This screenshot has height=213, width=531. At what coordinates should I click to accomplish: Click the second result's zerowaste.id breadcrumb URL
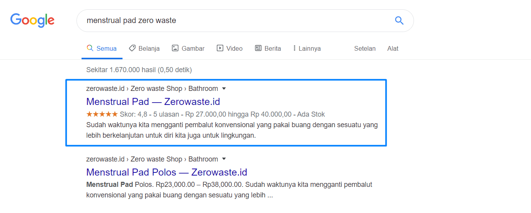[x=105, y=159]
